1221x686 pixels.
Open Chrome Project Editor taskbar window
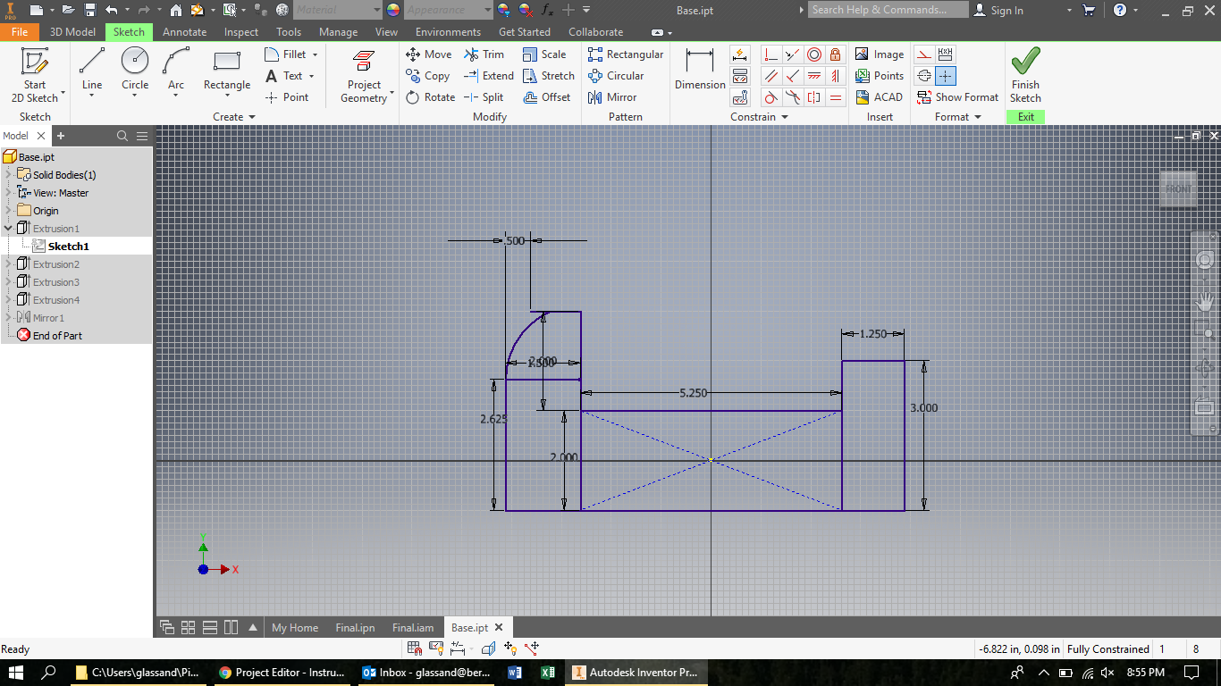[282, 673]
